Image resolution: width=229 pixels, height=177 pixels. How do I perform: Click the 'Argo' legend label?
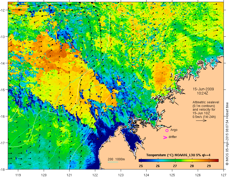174,130
